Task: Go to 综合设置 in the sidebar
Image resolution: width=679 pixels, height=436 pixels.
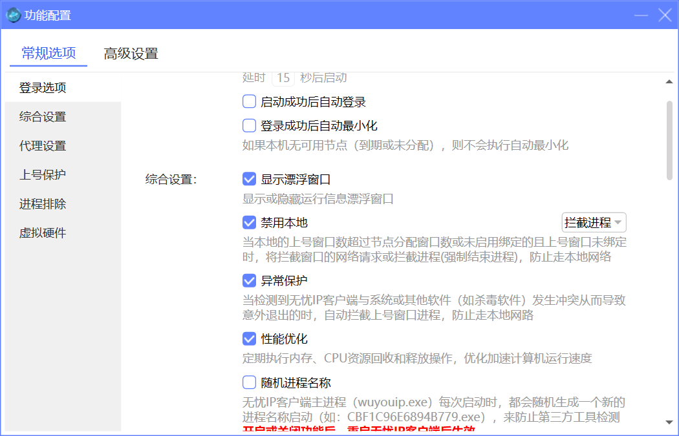Action: (x=43, y=117)
